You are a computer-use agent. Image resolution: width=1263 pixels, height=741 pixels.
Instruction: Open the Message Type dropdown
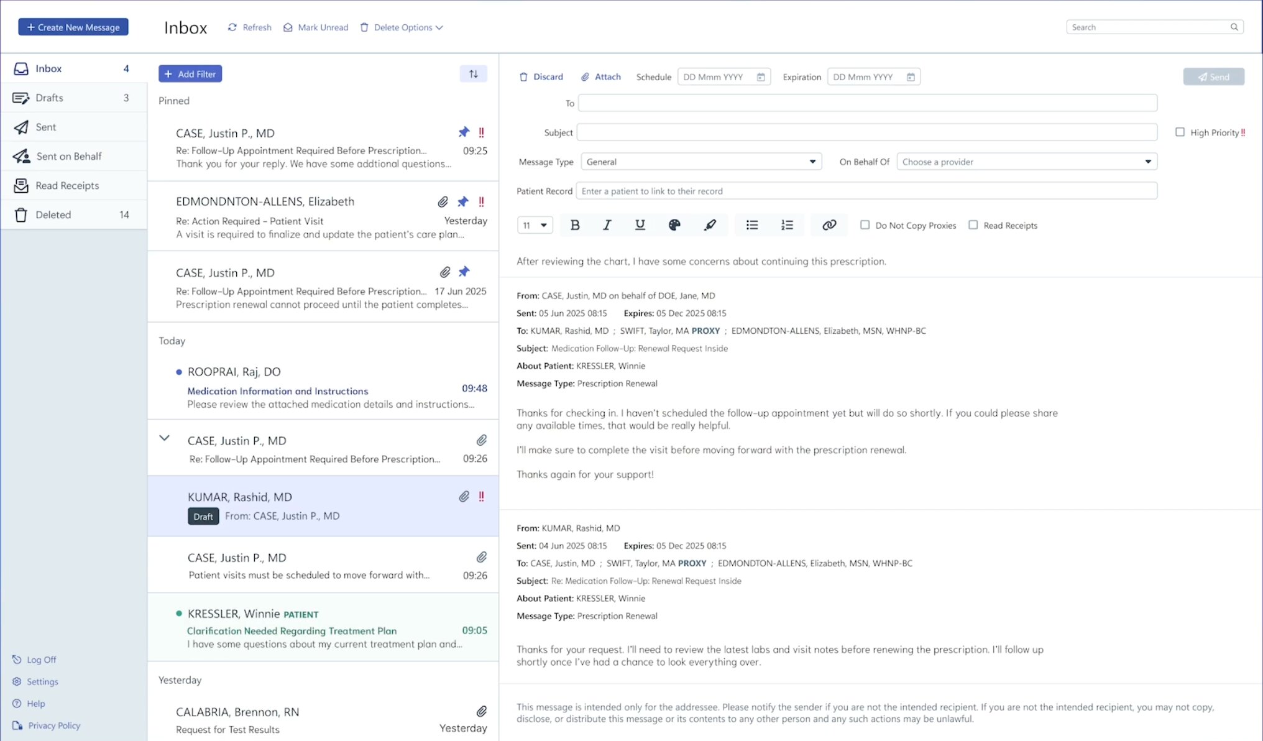tap(701, 162)
